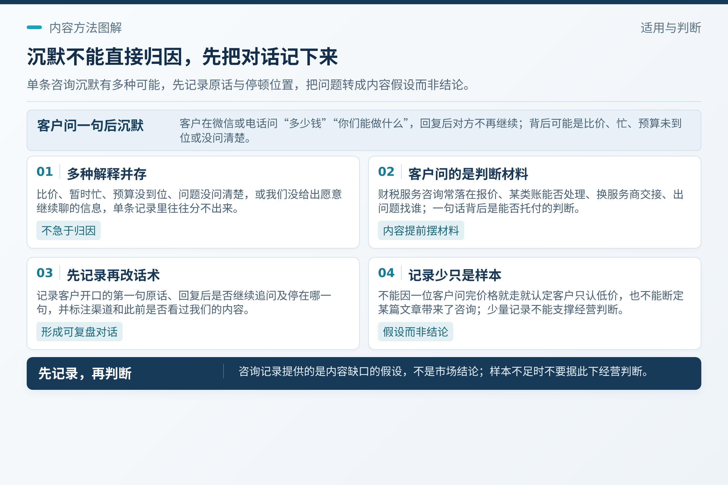Click the 客户问的是判断材料 card title

coord(468,174)
